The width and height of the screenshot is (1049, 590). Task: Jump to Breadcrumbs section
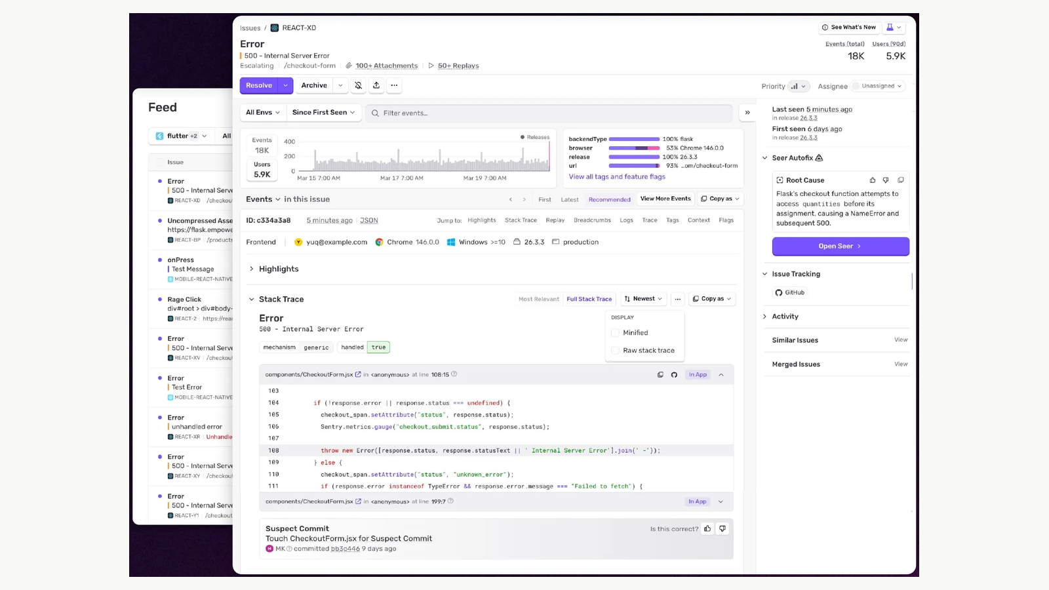tap(592, 220)
